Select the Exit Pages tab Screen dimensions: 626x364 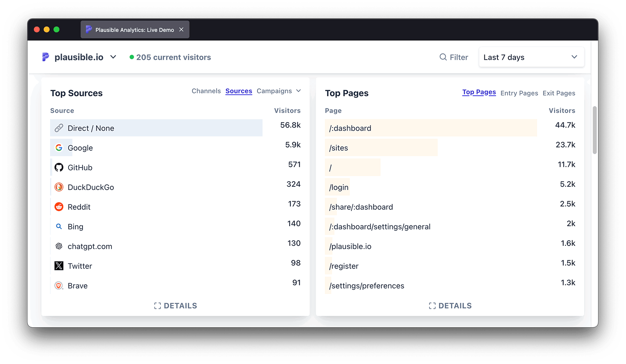coord(559,93)
